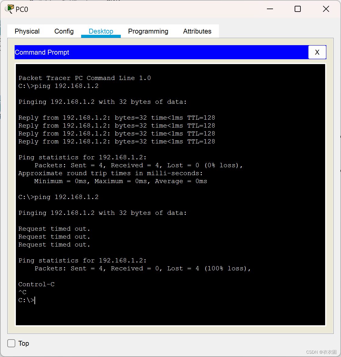Close the Command Prompt panel with X
This screenshot has height=357, width=341.
(x=317, y=52)
